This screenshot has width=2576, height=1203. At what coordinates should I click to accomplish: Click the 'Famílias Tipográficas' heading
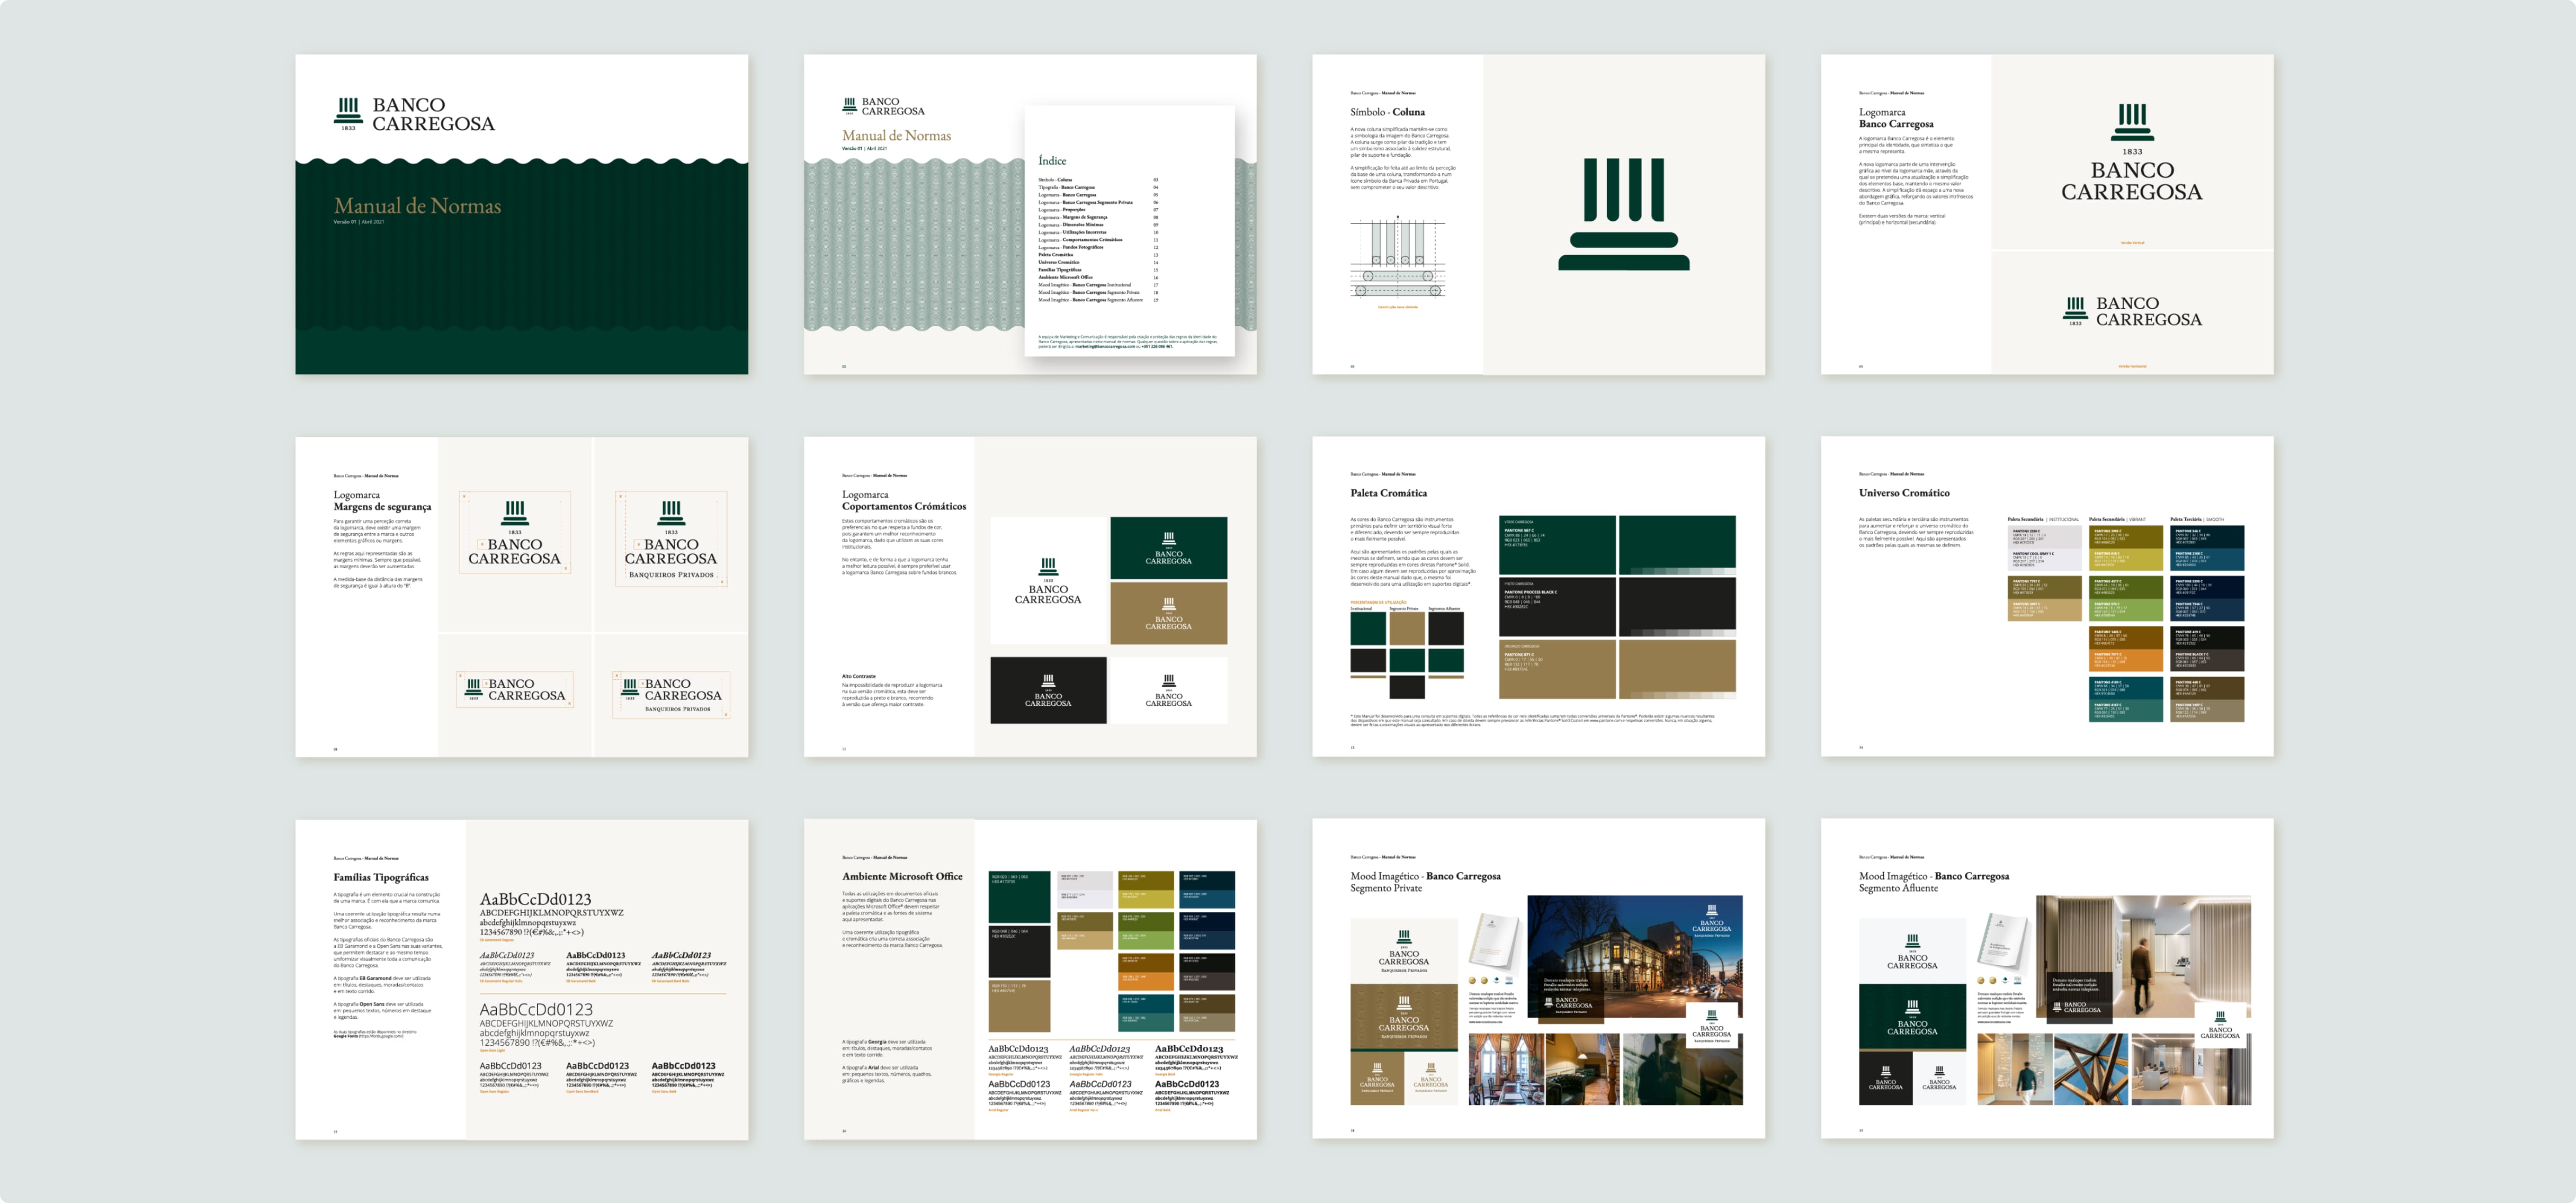[x=381, y=877]
